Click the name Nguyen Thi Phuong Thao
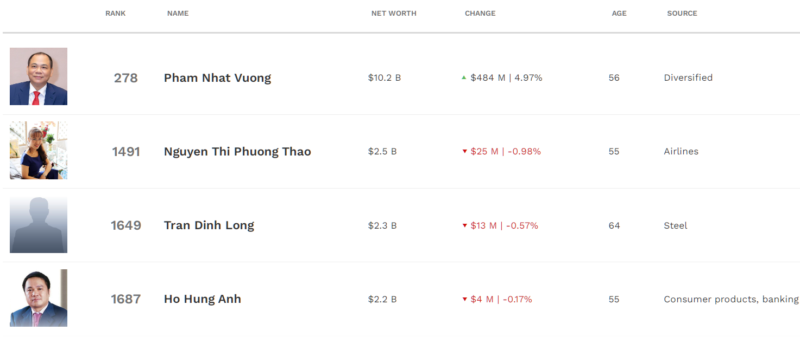 (x=237, y=152)
